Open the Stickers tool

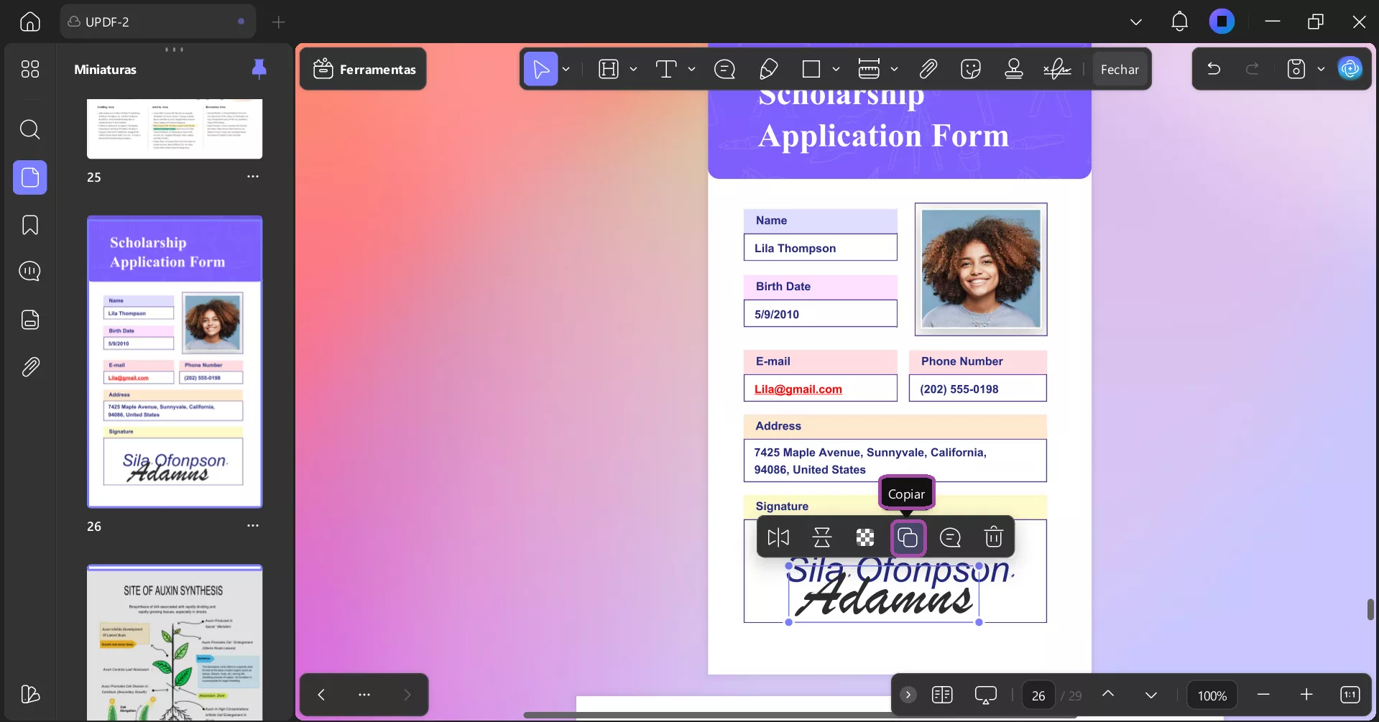971,69
